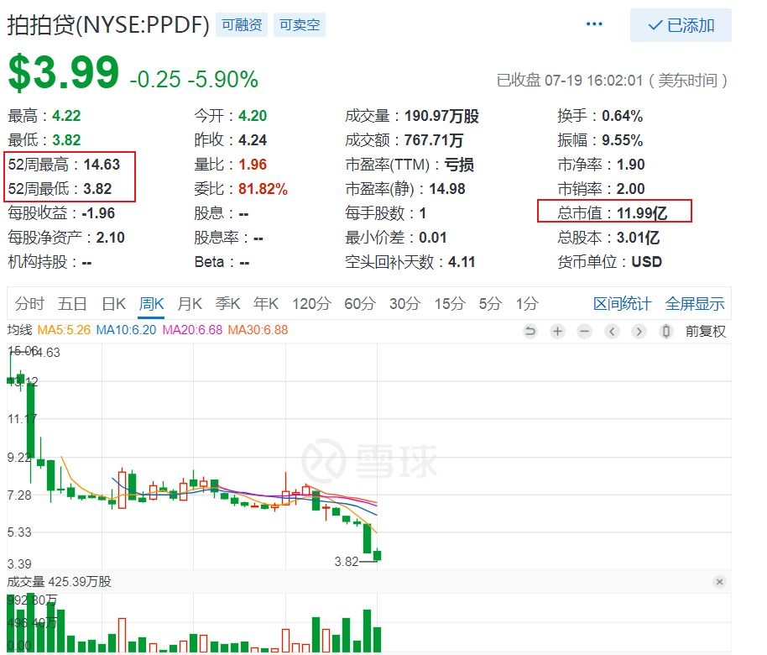Click the 市盈率(静) 14.98 value
The image size is (767, 655).
[x=447, y=189]
